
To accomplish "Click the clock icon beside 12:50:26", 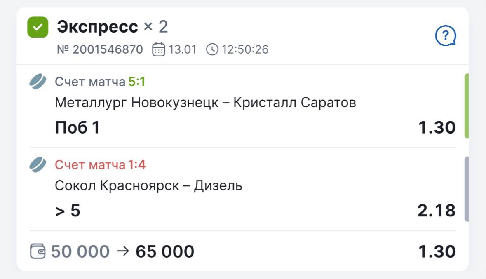I will coord(212,49).
